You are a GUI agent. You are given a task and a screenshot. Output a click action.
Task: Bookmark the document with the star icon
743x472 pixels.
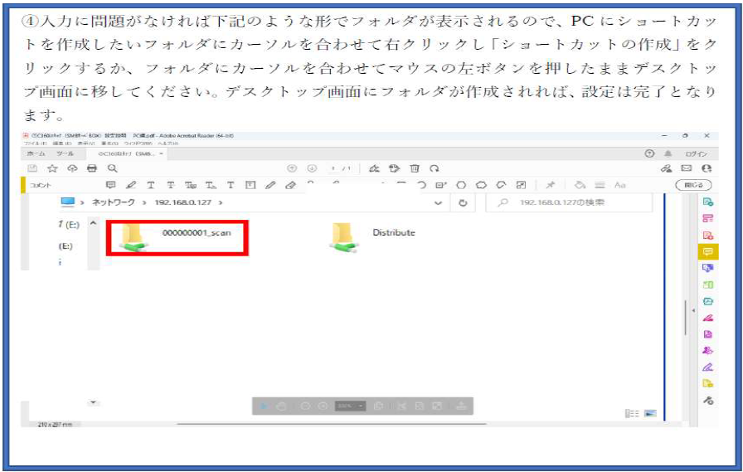[x=51, y=168]
